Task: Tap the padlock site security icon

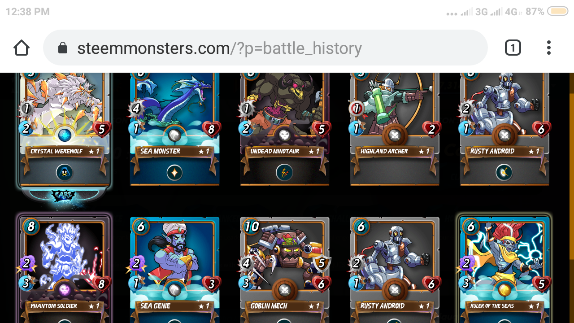Action: pyautogui.click(x=63, y=48)
